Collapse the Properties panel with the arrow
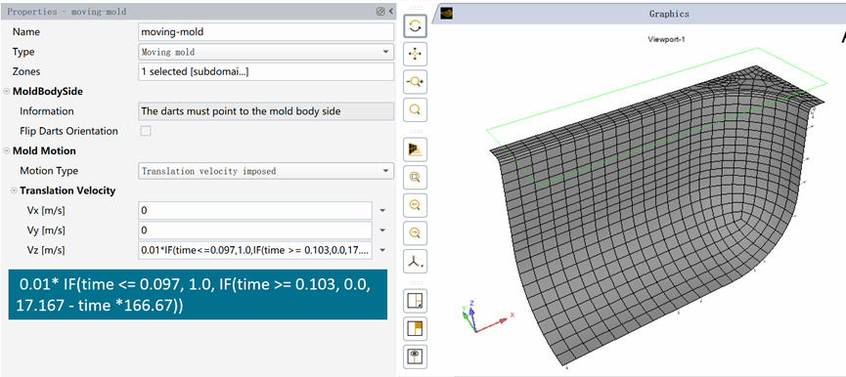Image resolution: width=846 pixels, height=377 pixels. click(x=390, y=12)
